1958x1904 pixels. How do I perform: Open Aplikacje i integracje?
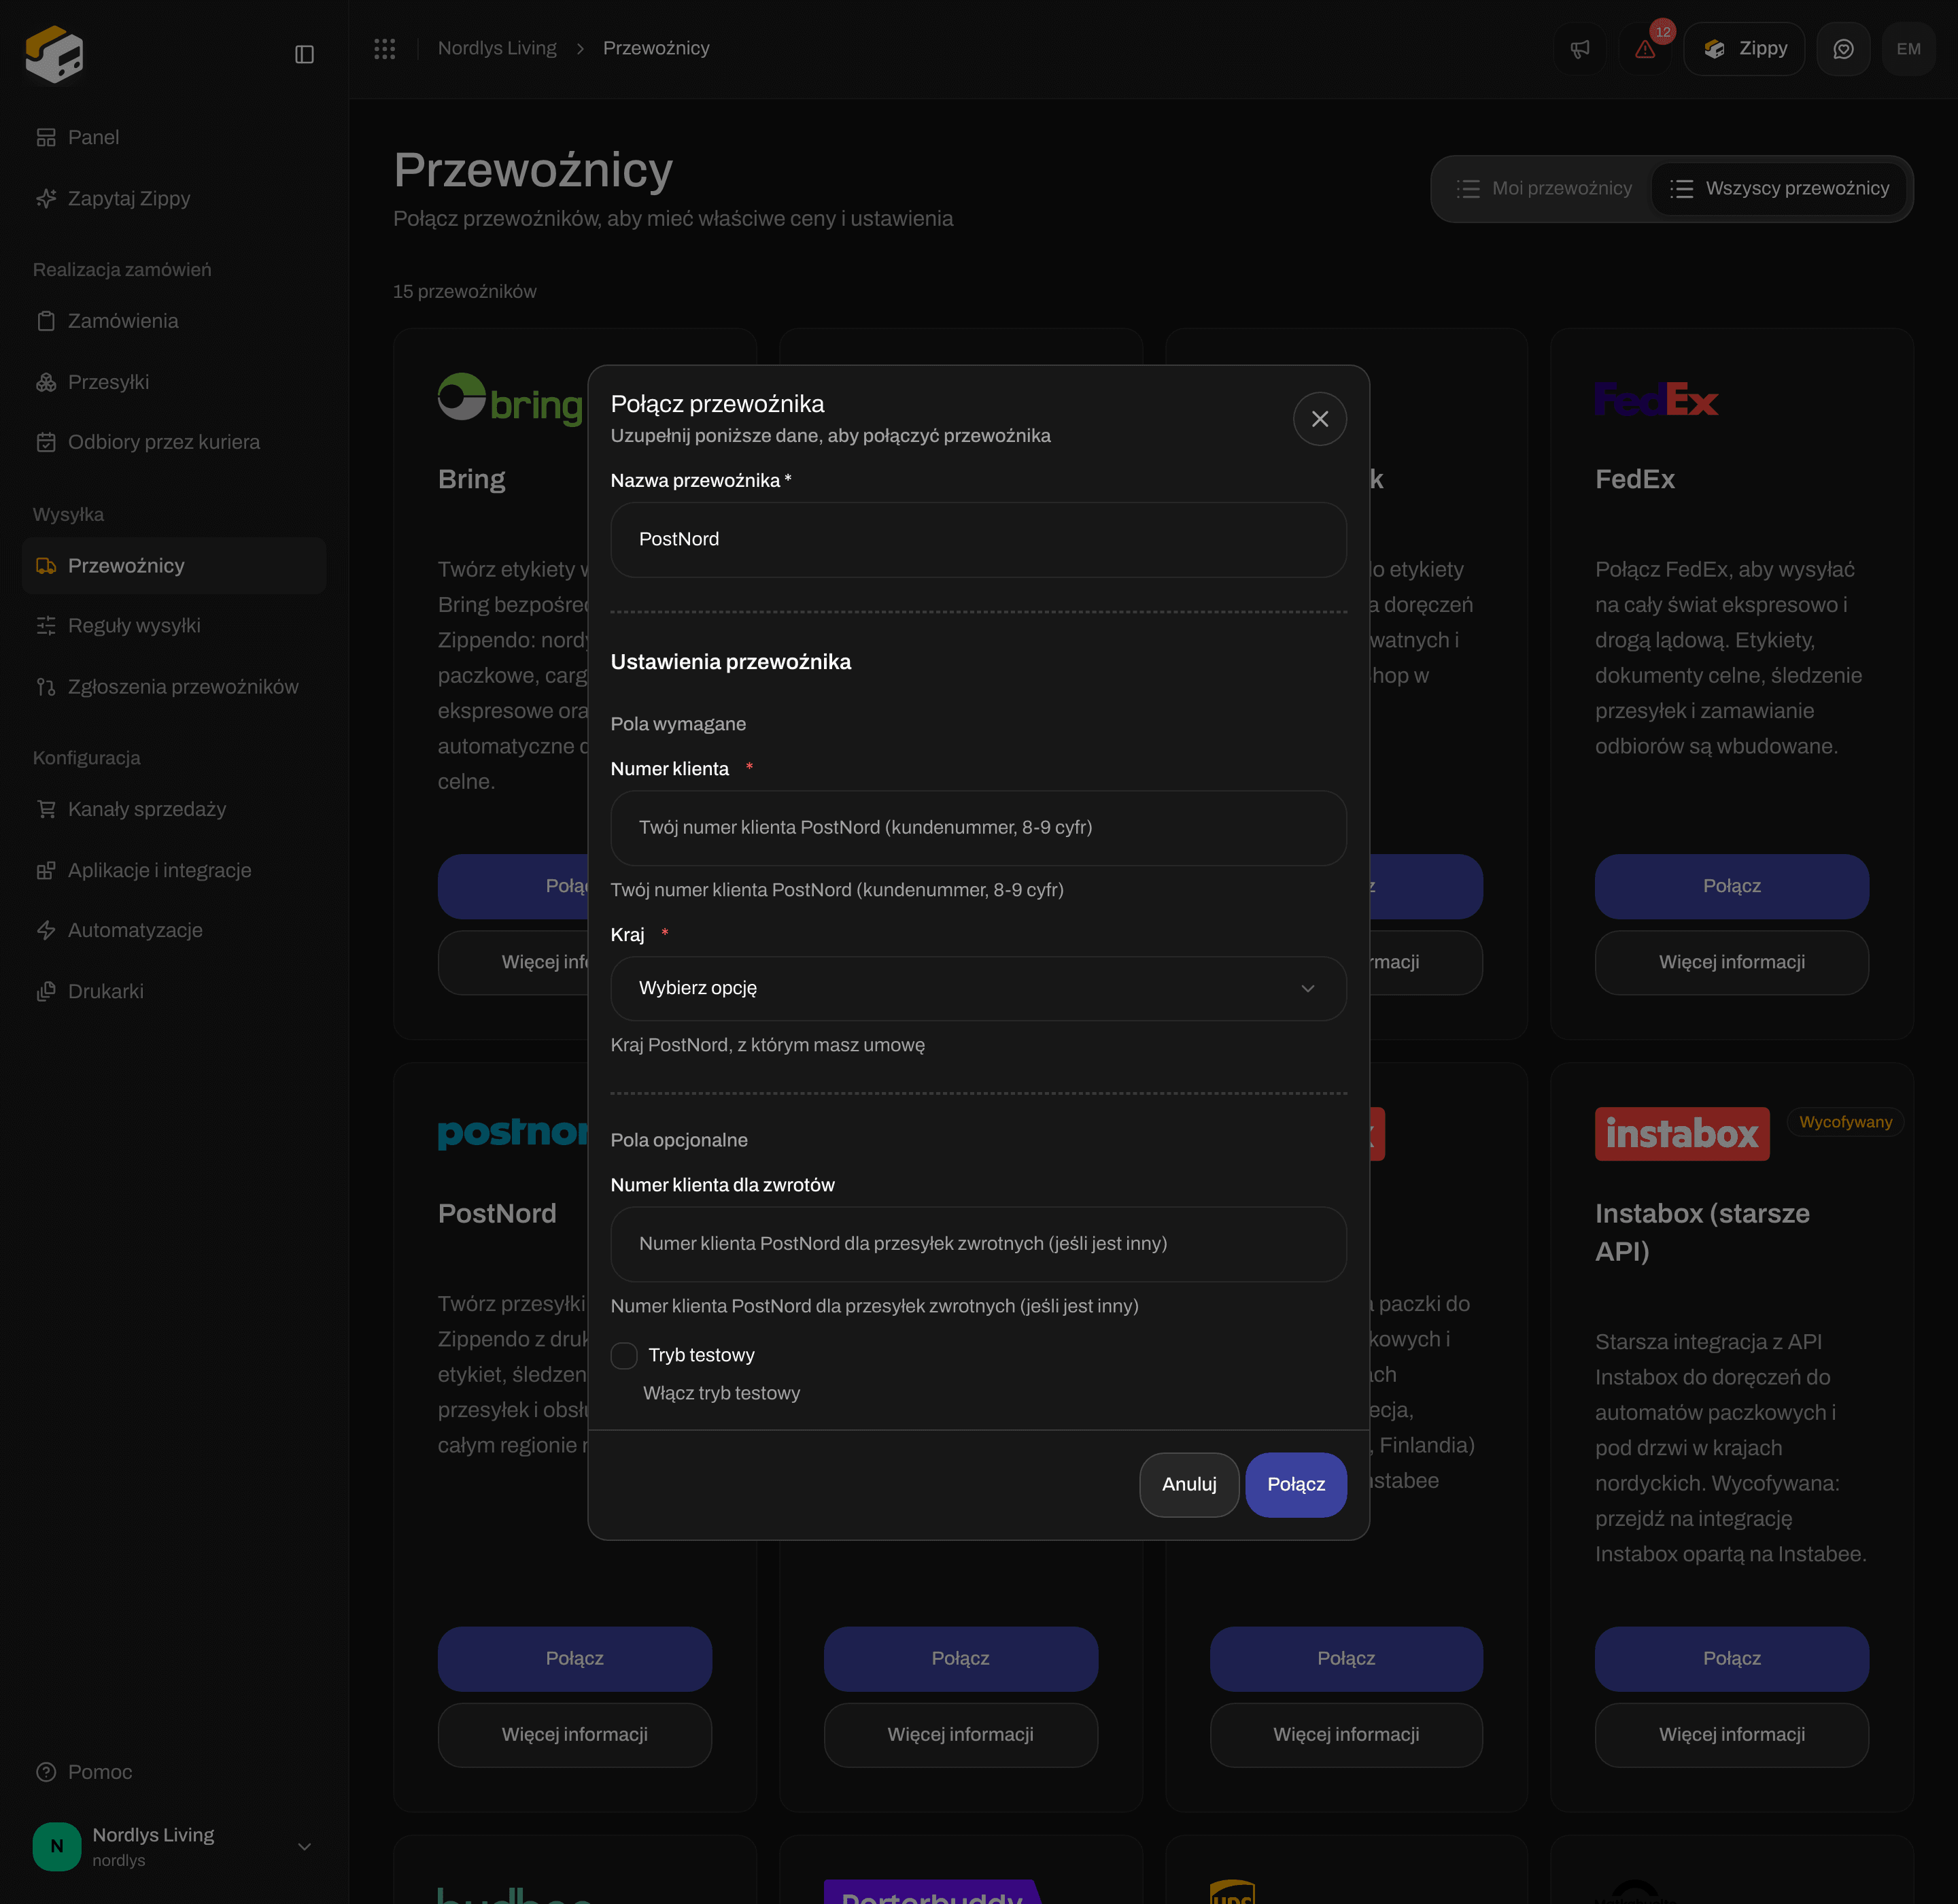coord(174,870)
